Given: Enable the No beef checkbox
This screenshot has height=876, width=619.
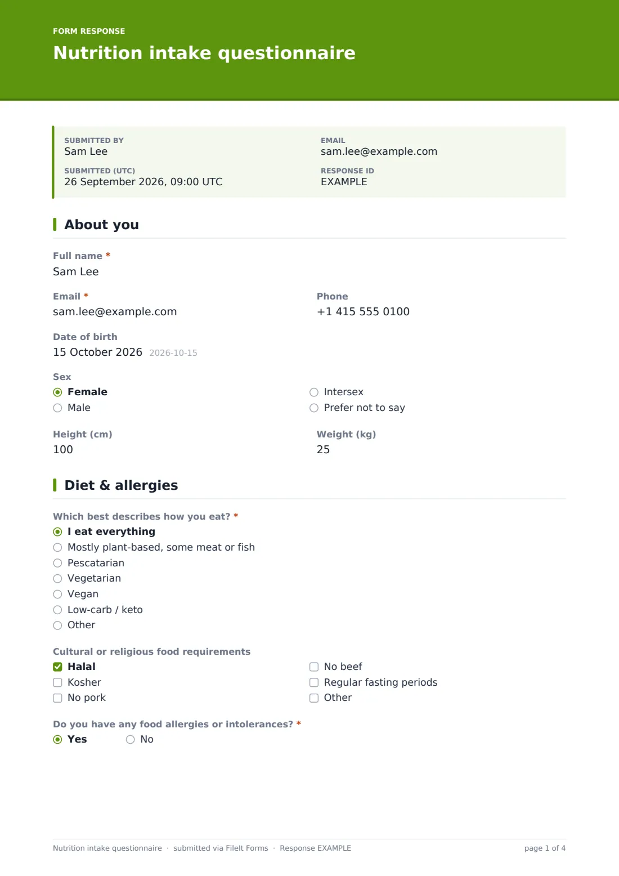Looking at the screenshot, I should point(314,667).
